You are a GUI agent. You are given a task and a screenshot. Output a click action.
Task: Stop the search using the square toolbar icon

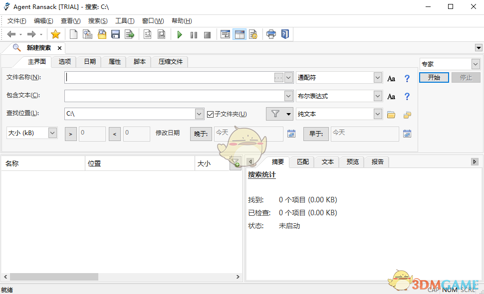pyautogui.click(x=207, y=34)
